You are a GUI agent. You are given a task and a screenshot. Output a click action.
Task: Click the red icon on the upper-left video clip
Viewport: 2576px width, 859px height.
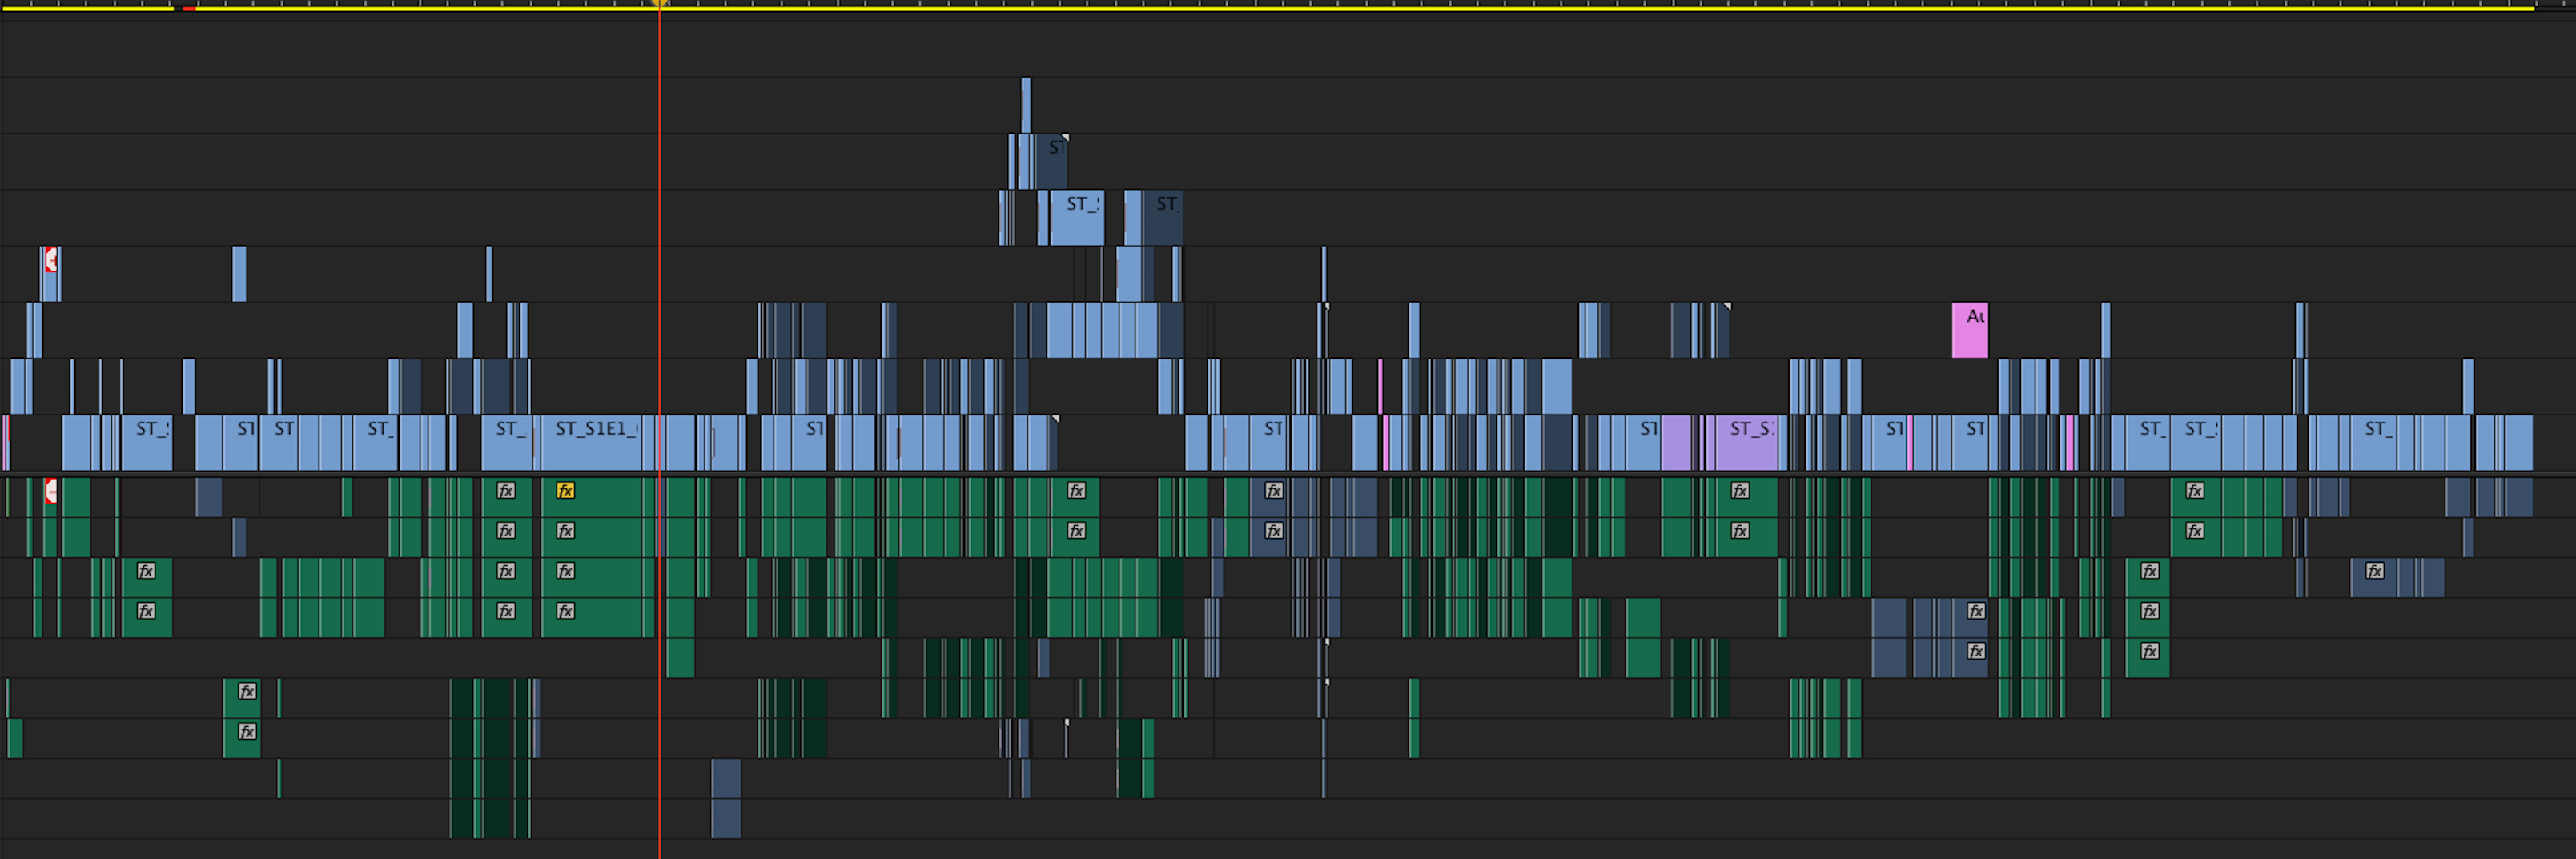[51, 262]
